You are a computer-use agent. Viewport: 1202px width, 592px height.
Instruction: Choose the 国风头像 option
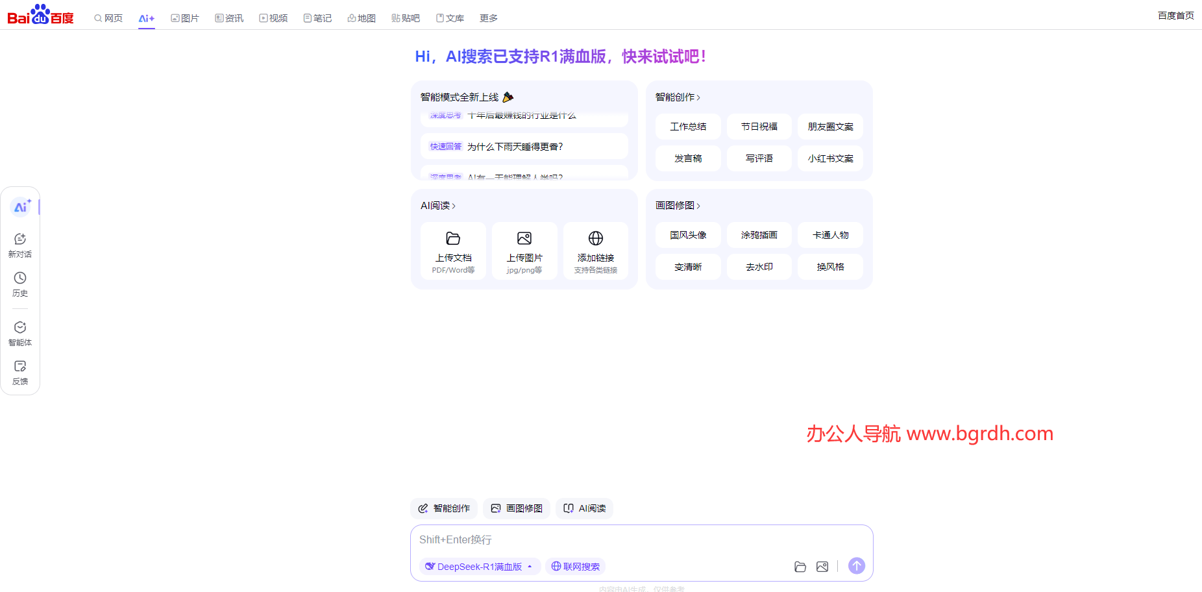click(688, 235)
